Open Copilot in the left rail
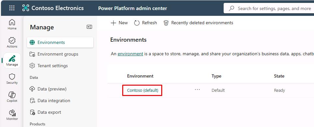Image resolution: width=314 pixels, height=127 pixels. point(12,97)
